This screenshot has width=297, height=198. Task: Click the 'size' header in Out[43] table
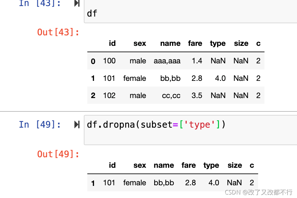point(241,43)
